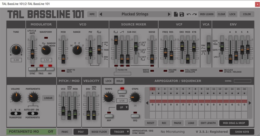Toggle the modulator SYNC button

(32, 69)
